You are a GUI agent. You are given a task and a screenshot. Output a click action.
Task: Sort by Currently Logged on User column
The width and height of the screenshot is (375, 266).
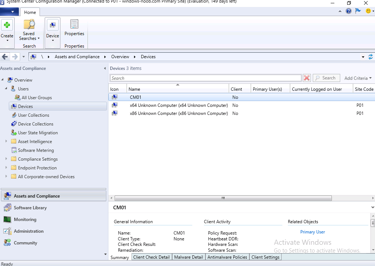(x=322, y=89)
